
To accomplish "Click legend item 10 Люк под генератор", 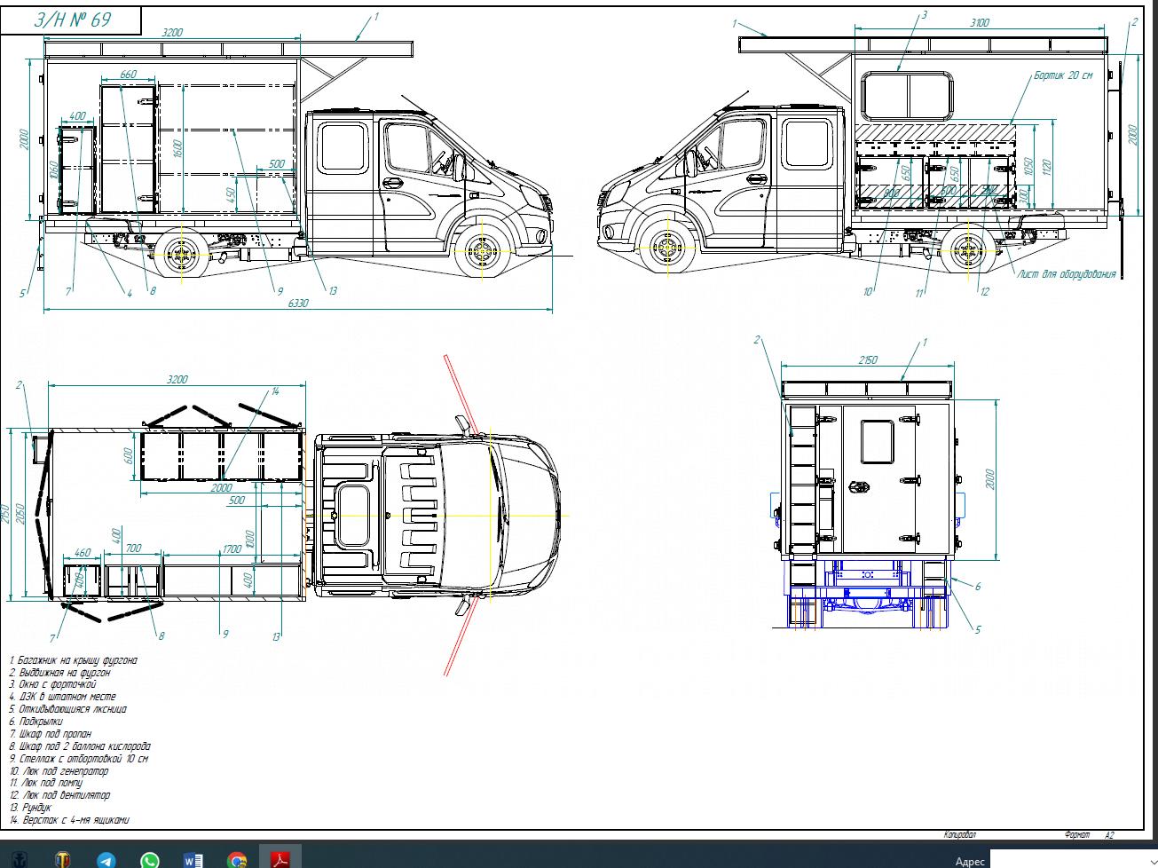I will point(59,771).
